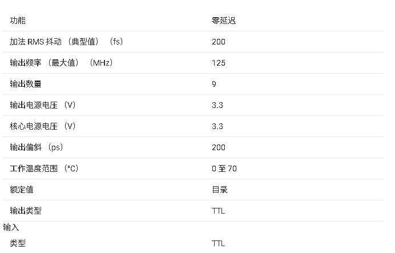Viewport: 395px width, 253px height.
Task: Select the 0 至 70 temperature value
Action: click(x=224, y=168)
